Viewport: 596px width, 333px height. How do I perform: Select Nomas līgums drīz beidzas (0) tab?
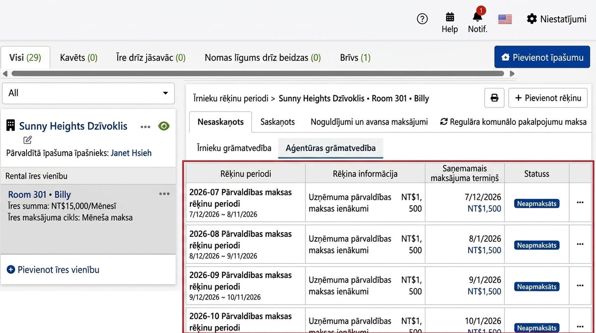pyautogui.click(x=263, y=57)
